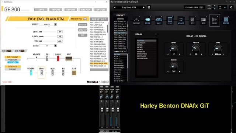Increase F.BACK knob value with right arrow
The width and height of the screenshot is (236, 133).
tap(202, 54)
